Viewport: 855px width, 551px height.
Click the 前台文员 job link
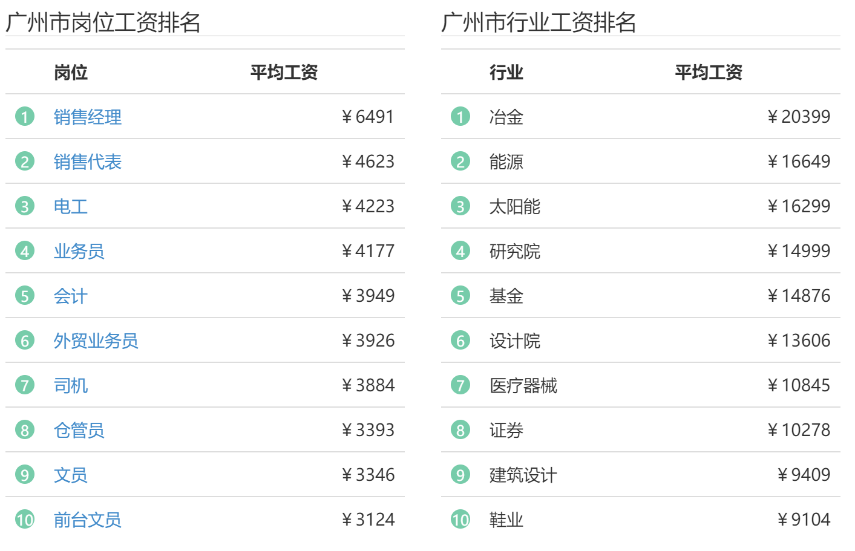coord(87,520)
